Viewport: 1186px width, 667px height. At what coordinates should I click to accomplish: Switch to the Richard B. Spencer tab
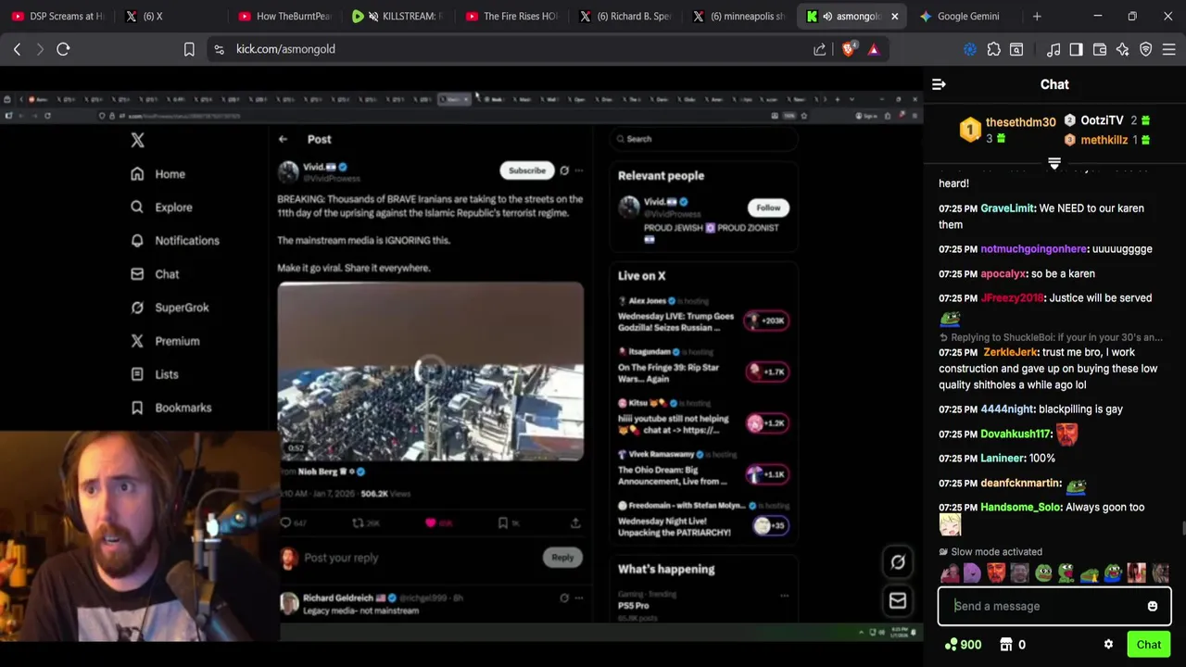tap(625, 16)
